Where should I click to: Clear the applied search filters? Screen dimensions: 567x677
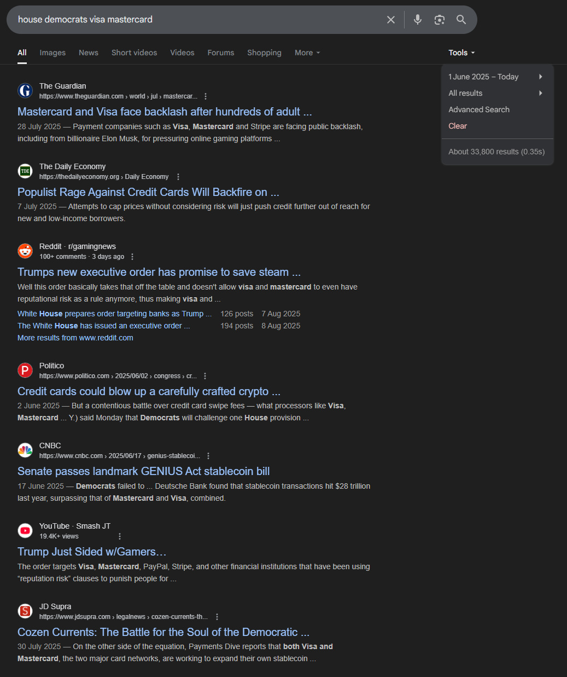point(458,126)
